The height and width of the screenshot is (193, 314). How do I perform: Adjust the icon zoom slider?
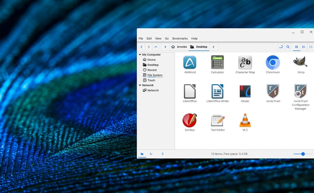[303, 154]
